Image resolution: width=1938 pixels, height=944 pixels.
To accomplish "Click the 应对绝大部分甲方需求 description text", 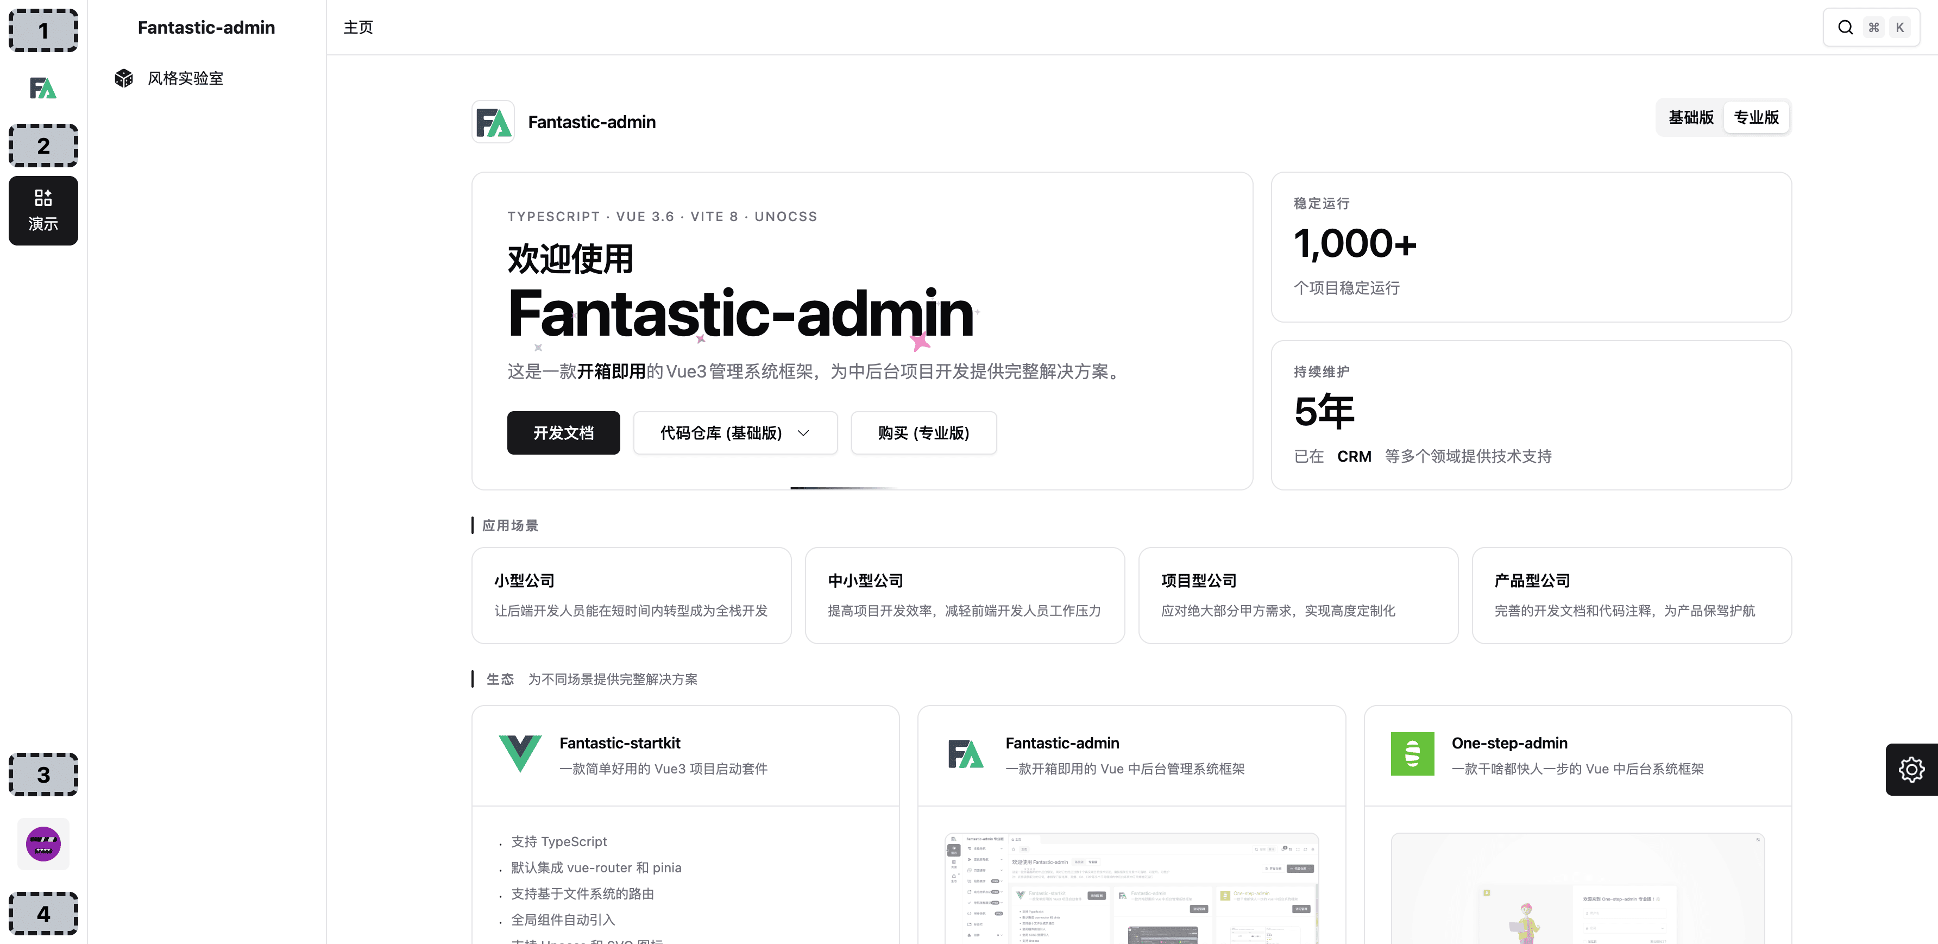I will (x=1278, y=611).
